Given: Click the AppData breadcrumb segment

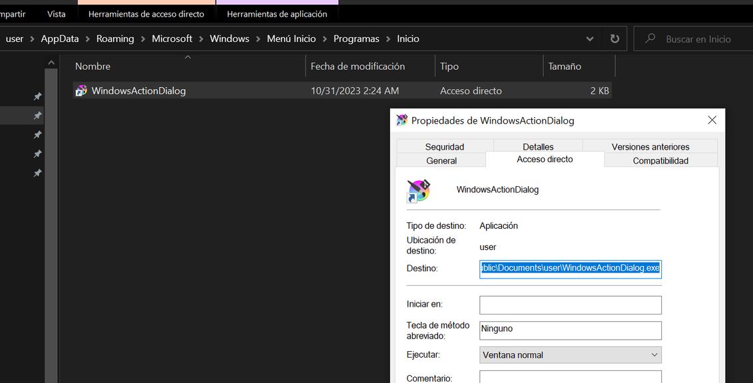Looking at the screenshot, I should [x=60, y=39].
